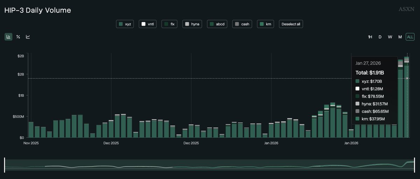Screen dimensions: 420x179
Task: Click the $500M y-axis label
Action: 19,117
